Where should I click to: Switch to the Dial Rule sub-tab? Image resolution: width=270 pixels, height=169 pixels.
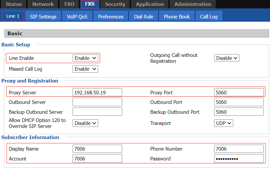[x=144, y=16]
